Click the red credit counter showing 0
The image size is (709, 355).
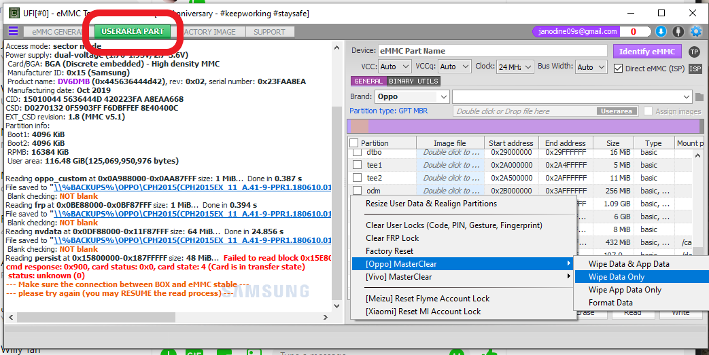pyautogui.click(x=633, y=32)
